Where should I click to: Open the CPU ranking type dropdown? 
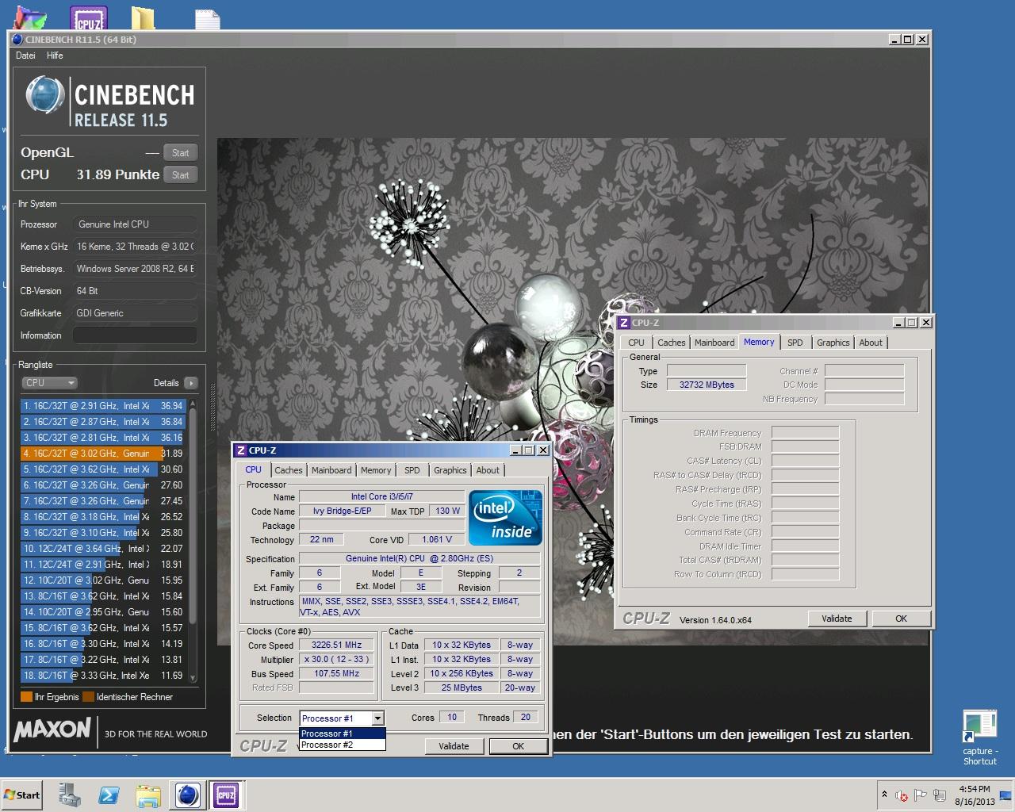(x=49, y=383)
